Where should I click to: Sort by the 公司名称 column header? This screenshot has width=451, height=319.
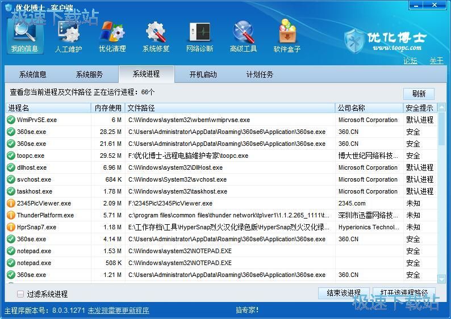pyautogui.click(x=369, y=108)
